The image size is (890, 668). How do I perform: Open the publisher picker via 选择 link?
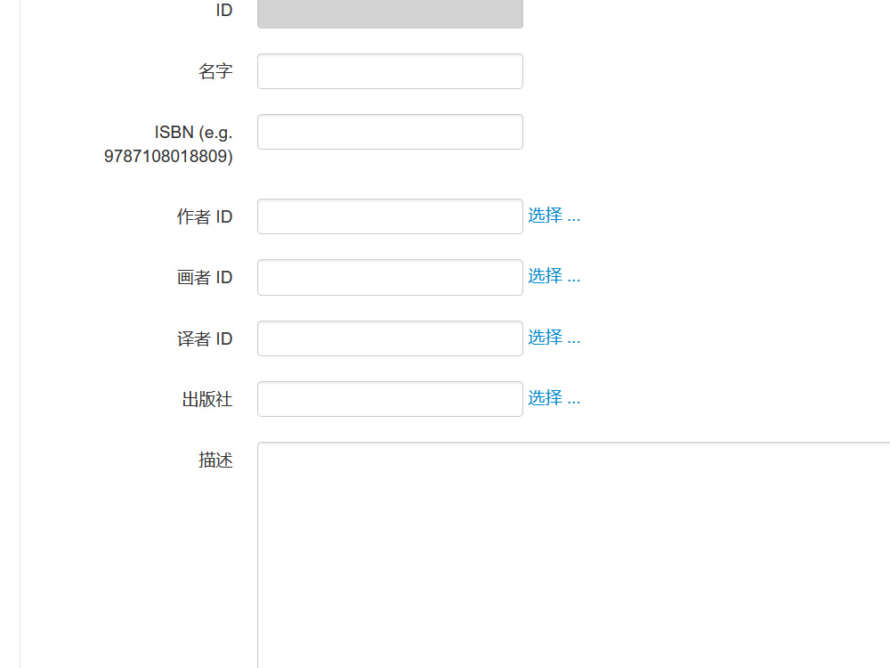pos(554,398)
